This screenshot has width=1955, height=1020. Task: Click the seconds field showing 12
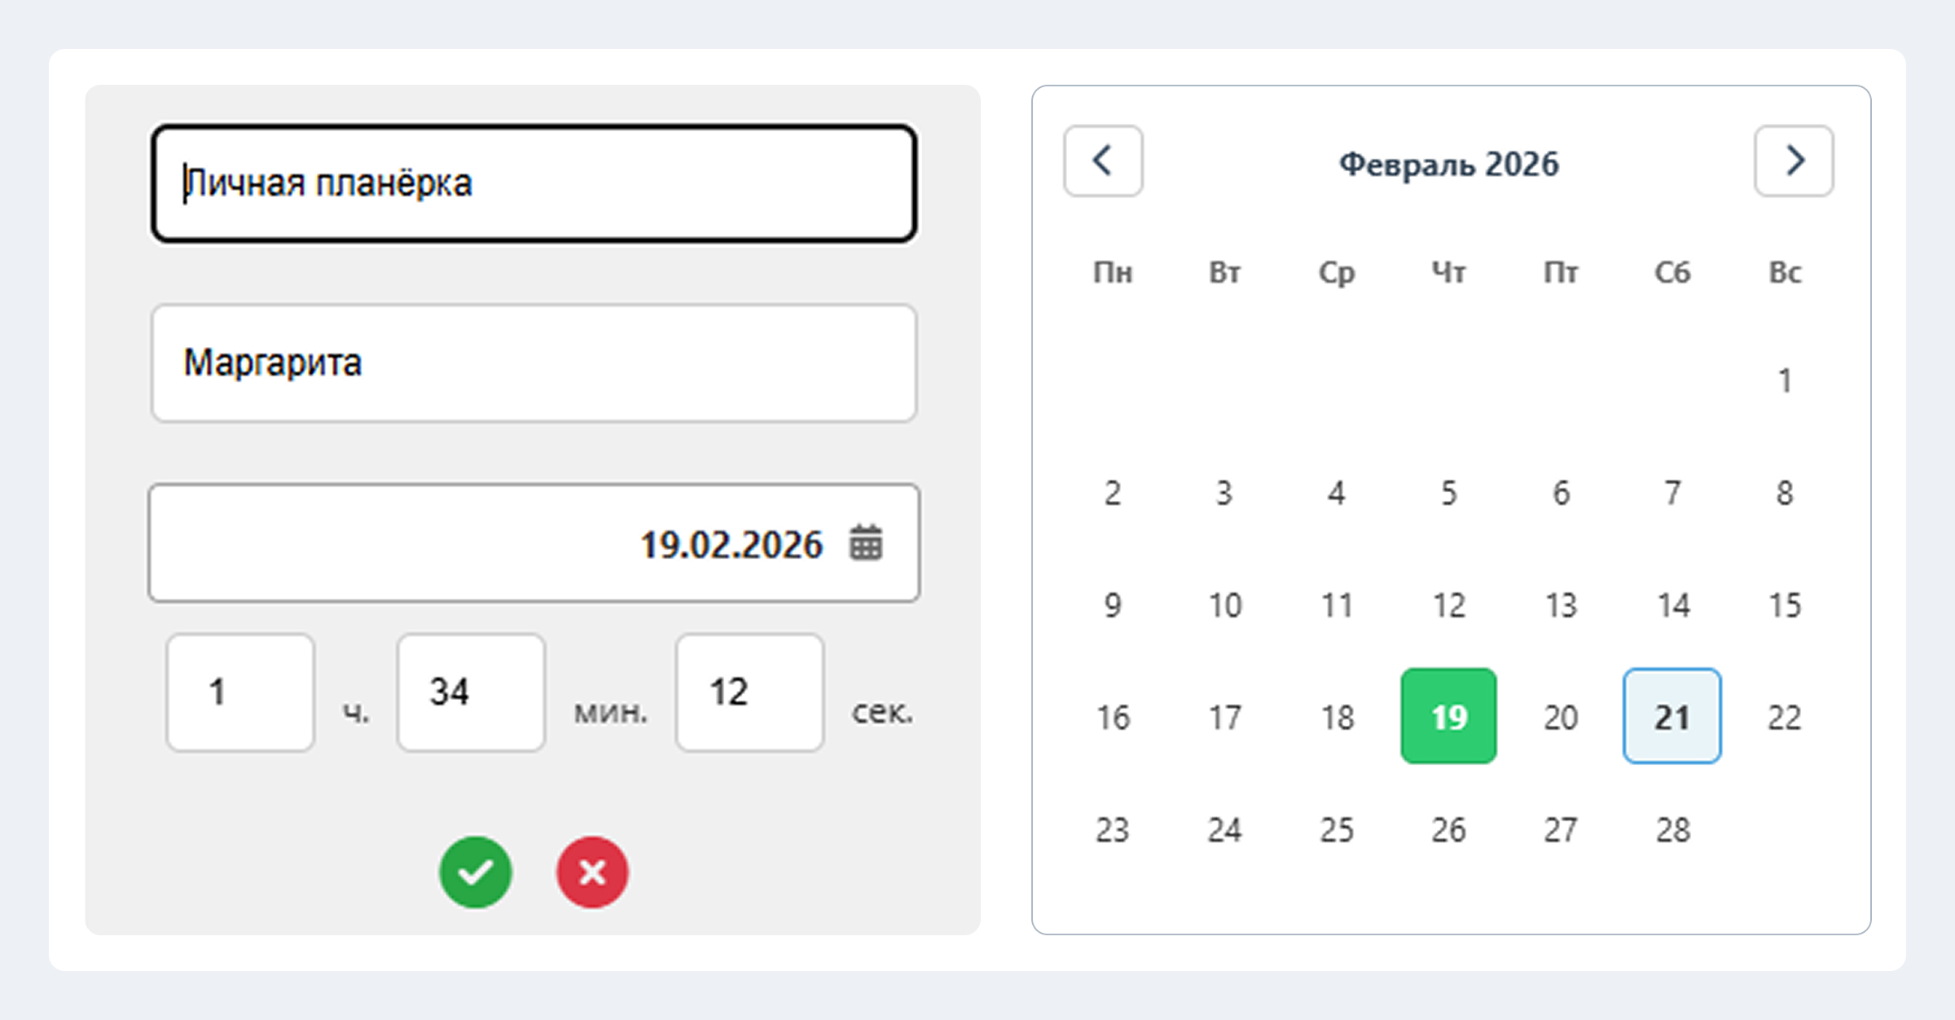point(749,692)
